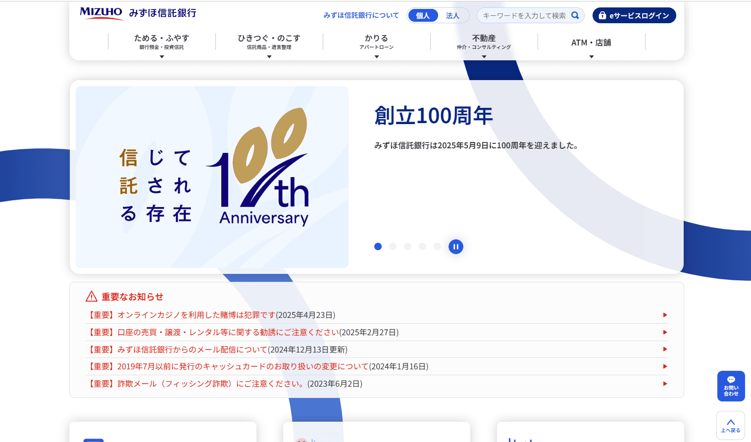Open the ためる・ふやす menu
The width and height of the screenshot is (751, 442).
tap(162, 42)
